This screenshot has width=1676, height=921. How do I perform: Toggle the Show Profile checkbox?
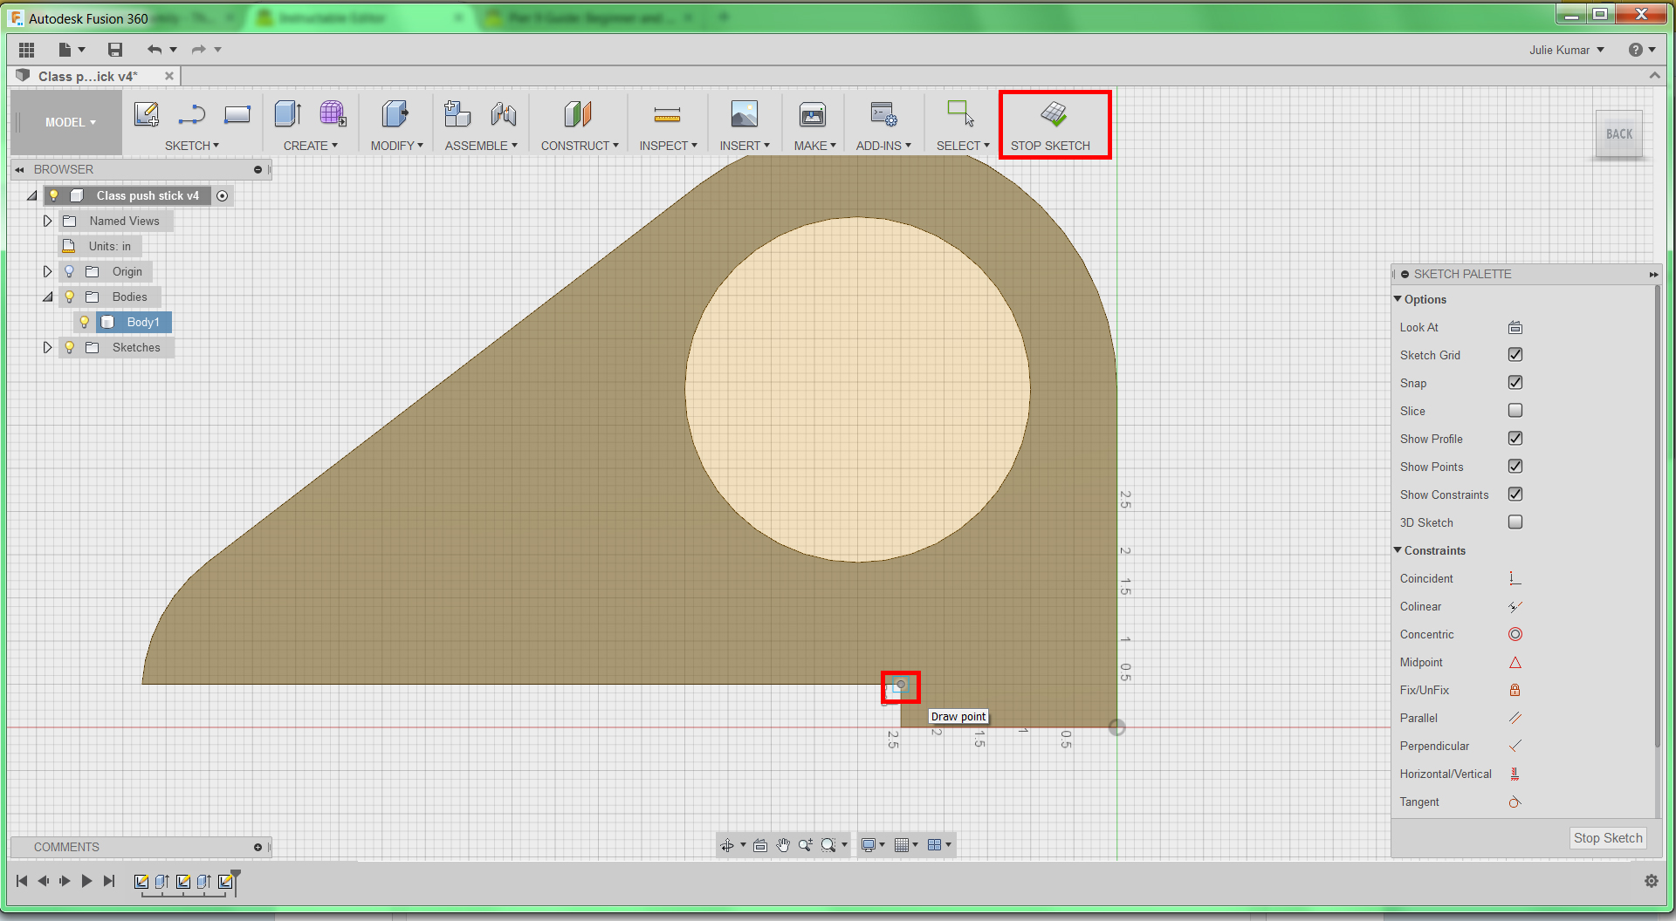(1515, 439)
